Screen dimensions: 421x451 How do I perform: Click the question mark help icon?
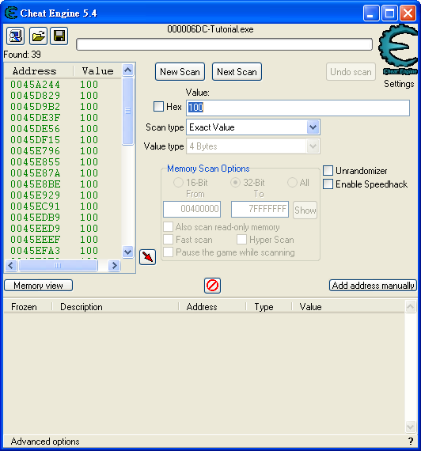pyautogui.click(x=411, y=441)
